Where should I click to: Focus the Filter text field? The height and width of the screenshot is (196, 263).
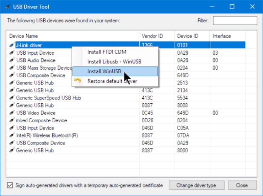pyautogui.click(x=235, y=21)
